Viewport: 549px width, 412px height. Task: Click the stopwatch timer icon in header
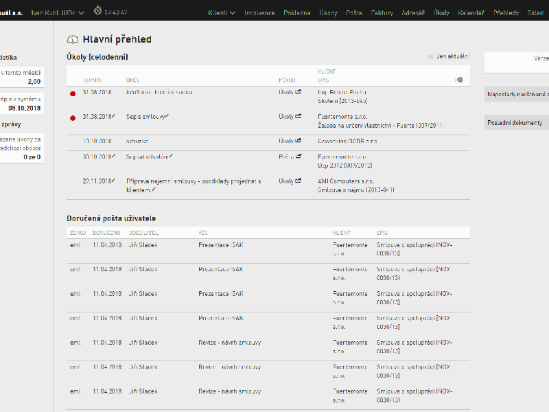97,10
